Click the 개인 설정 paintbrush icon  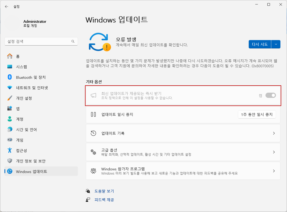10,98
